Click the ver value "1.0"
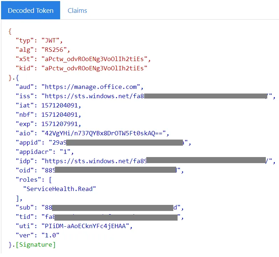Image resolution: width=279 pixels, height=257 pixels. point(51,235)
